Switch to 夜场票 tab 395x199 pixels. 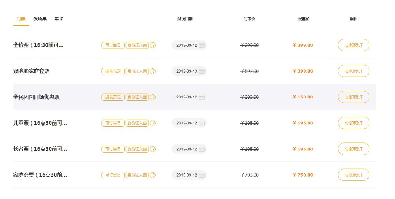40,19
